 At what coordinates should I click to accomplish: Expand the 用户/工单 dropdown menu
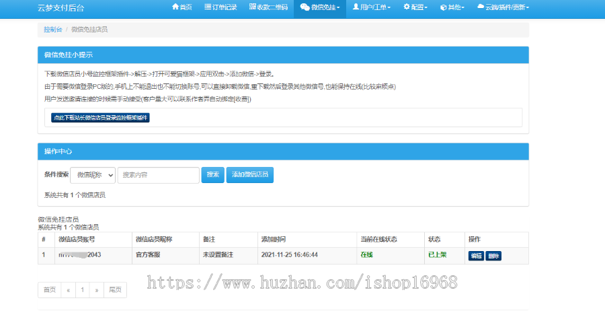[372, 7]
